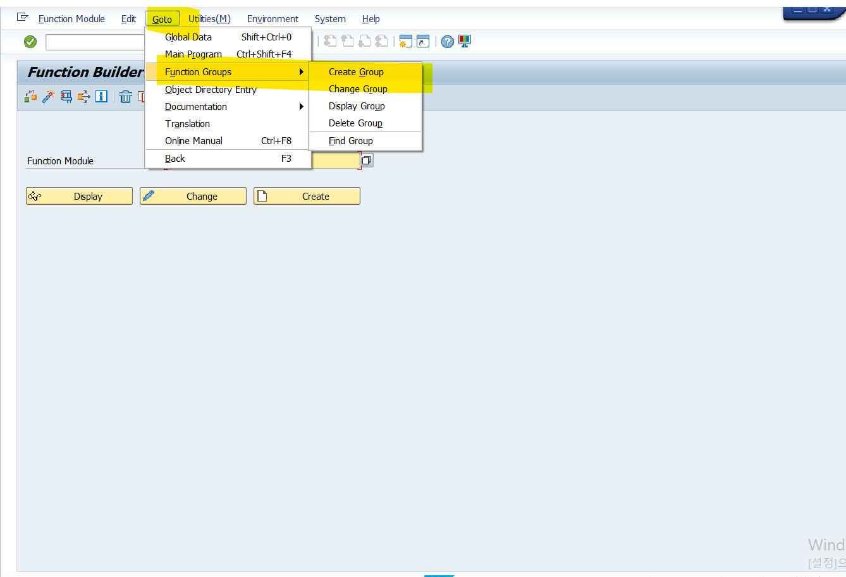Click the Last Page icon
The height and width of the screenshot is (577, 846).
click(x=381, y=41)
